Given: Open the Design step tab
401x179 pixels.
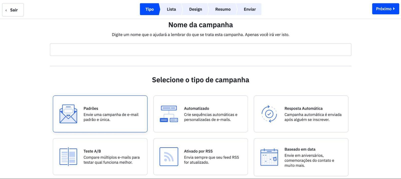Looking at the screenshot, I should [195, 9].
